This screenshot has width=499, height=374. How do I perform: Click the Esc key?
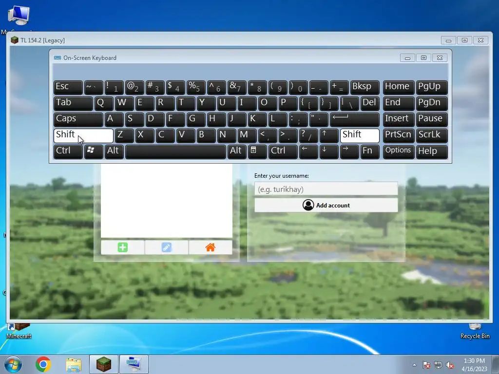pyautogui.click(x=68, y=88)
